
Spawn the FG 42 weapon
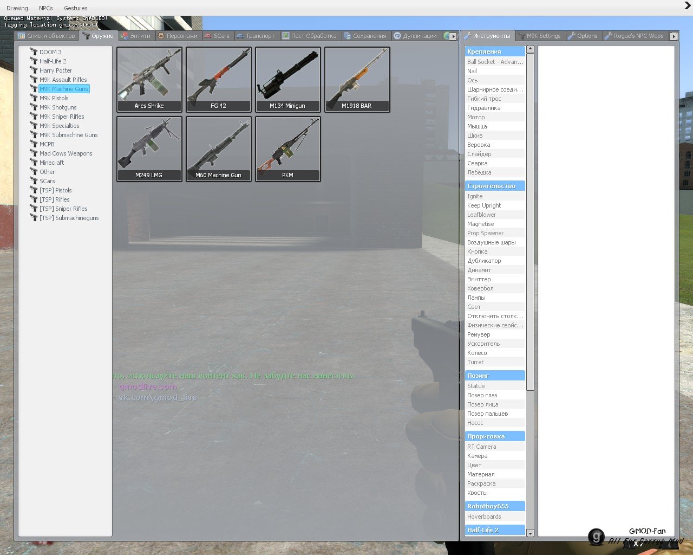pos(219,80)
